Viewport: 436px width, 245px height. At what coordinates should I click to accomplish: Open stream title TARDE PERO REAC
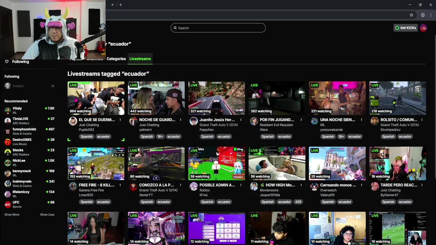[x=399, y=185]
